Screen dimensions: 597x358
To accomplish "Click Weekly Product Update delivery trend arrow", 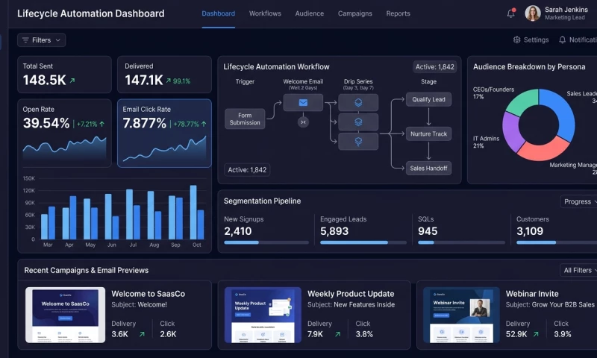I will point(338,334).
